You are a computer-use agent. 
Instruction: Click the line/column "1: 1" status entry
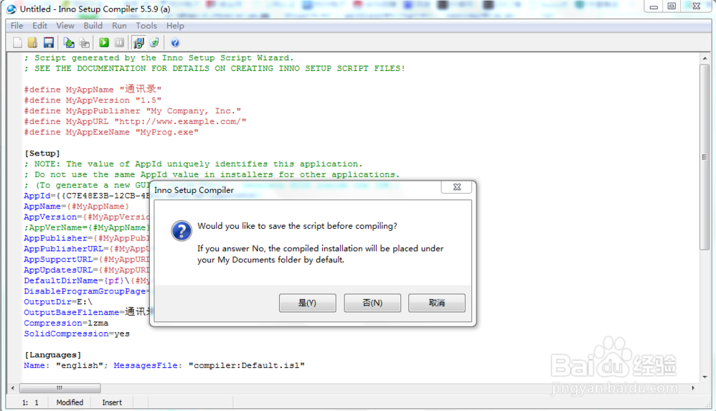[30, 402]
